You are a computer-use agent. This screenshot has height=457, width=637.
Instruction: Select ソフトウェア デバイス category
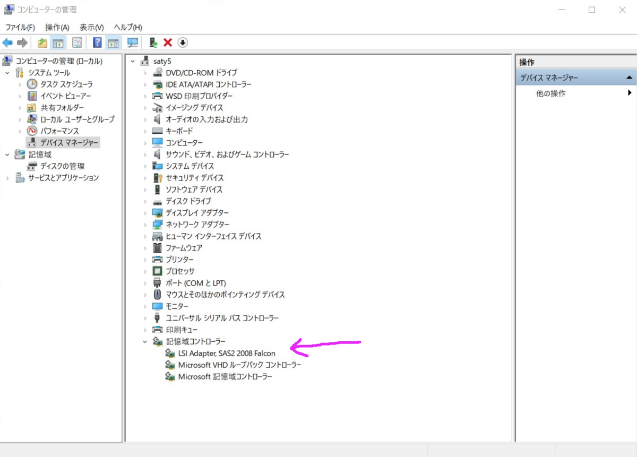(x=194, y=189)
